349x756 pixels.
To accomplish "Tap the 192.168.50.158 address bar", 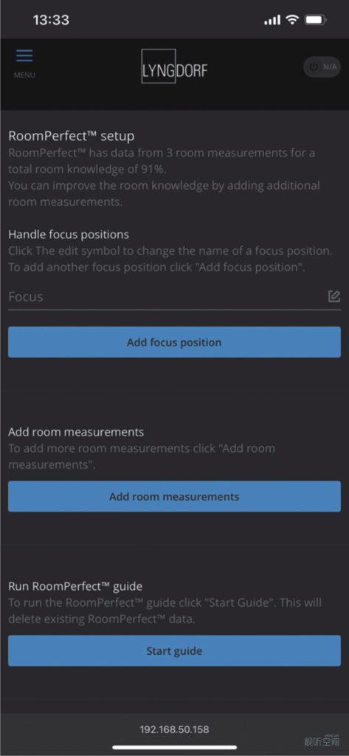I will [x=174, y=729].
